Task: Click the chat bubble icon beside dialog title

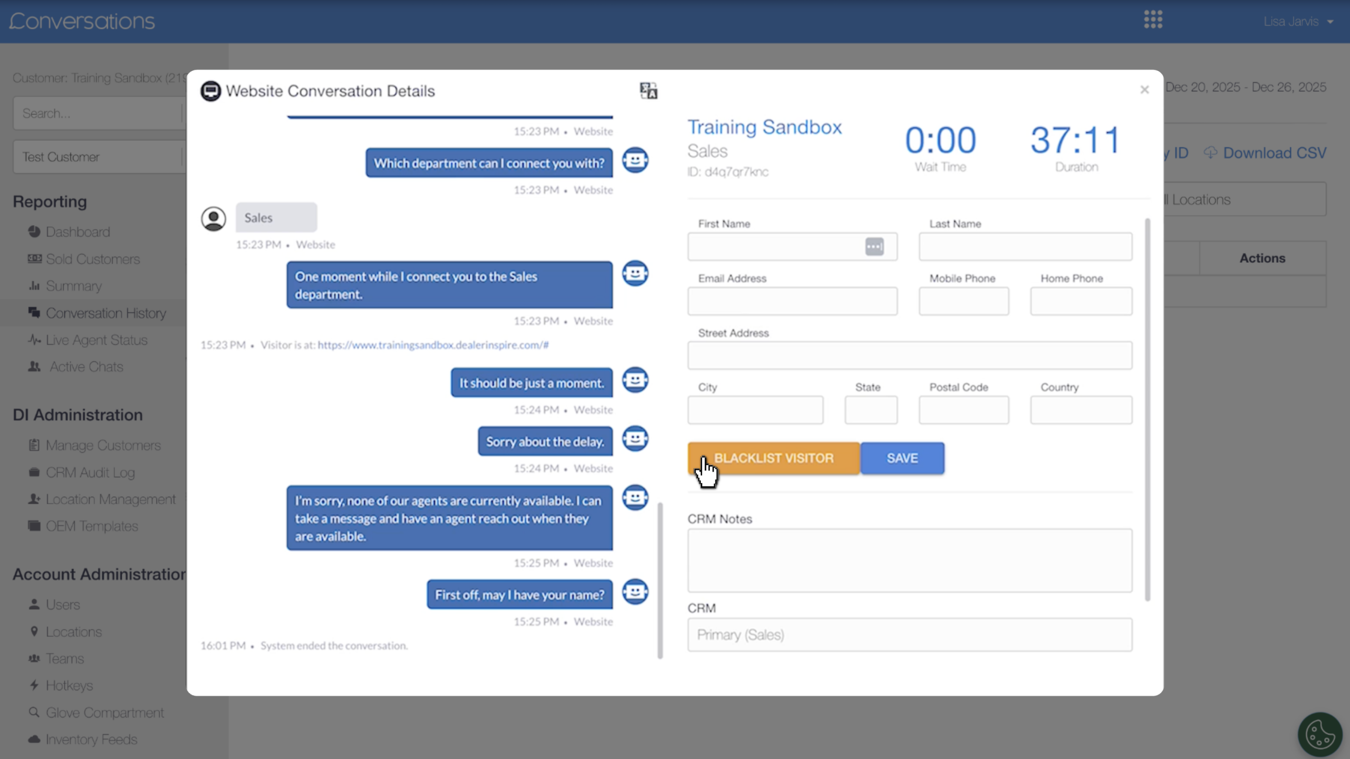Action: (x=210, y=91)
